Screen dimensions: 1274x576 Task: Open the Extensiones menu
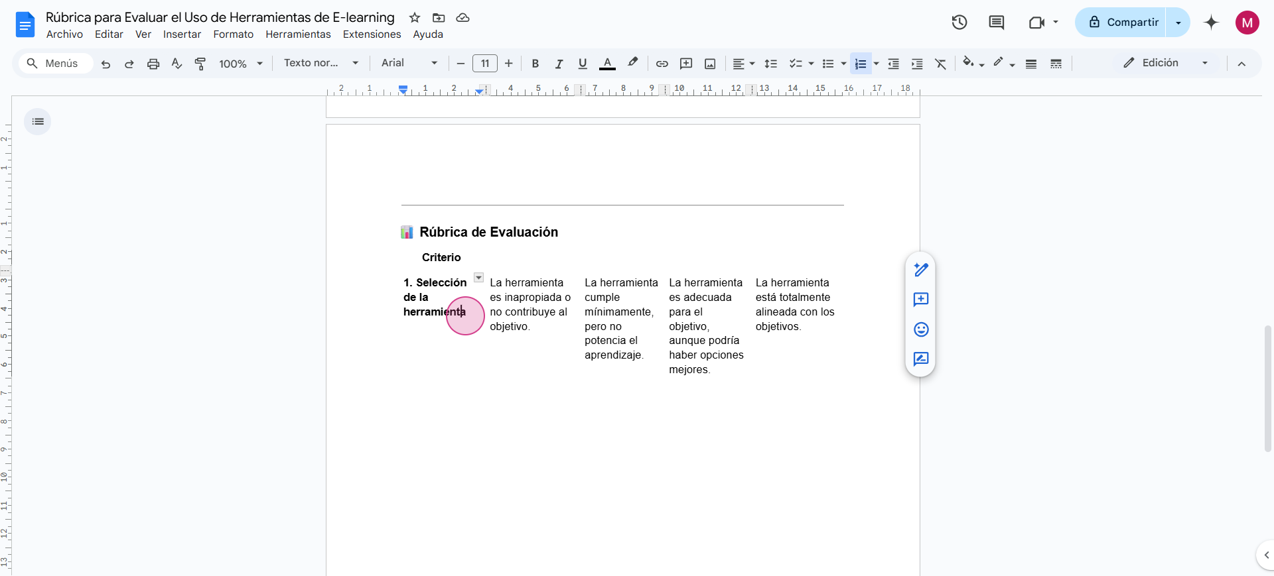[x=372, y=34]
